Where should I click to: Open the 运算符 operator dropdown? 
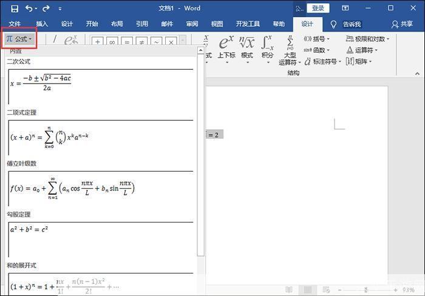tap(362, 50)
